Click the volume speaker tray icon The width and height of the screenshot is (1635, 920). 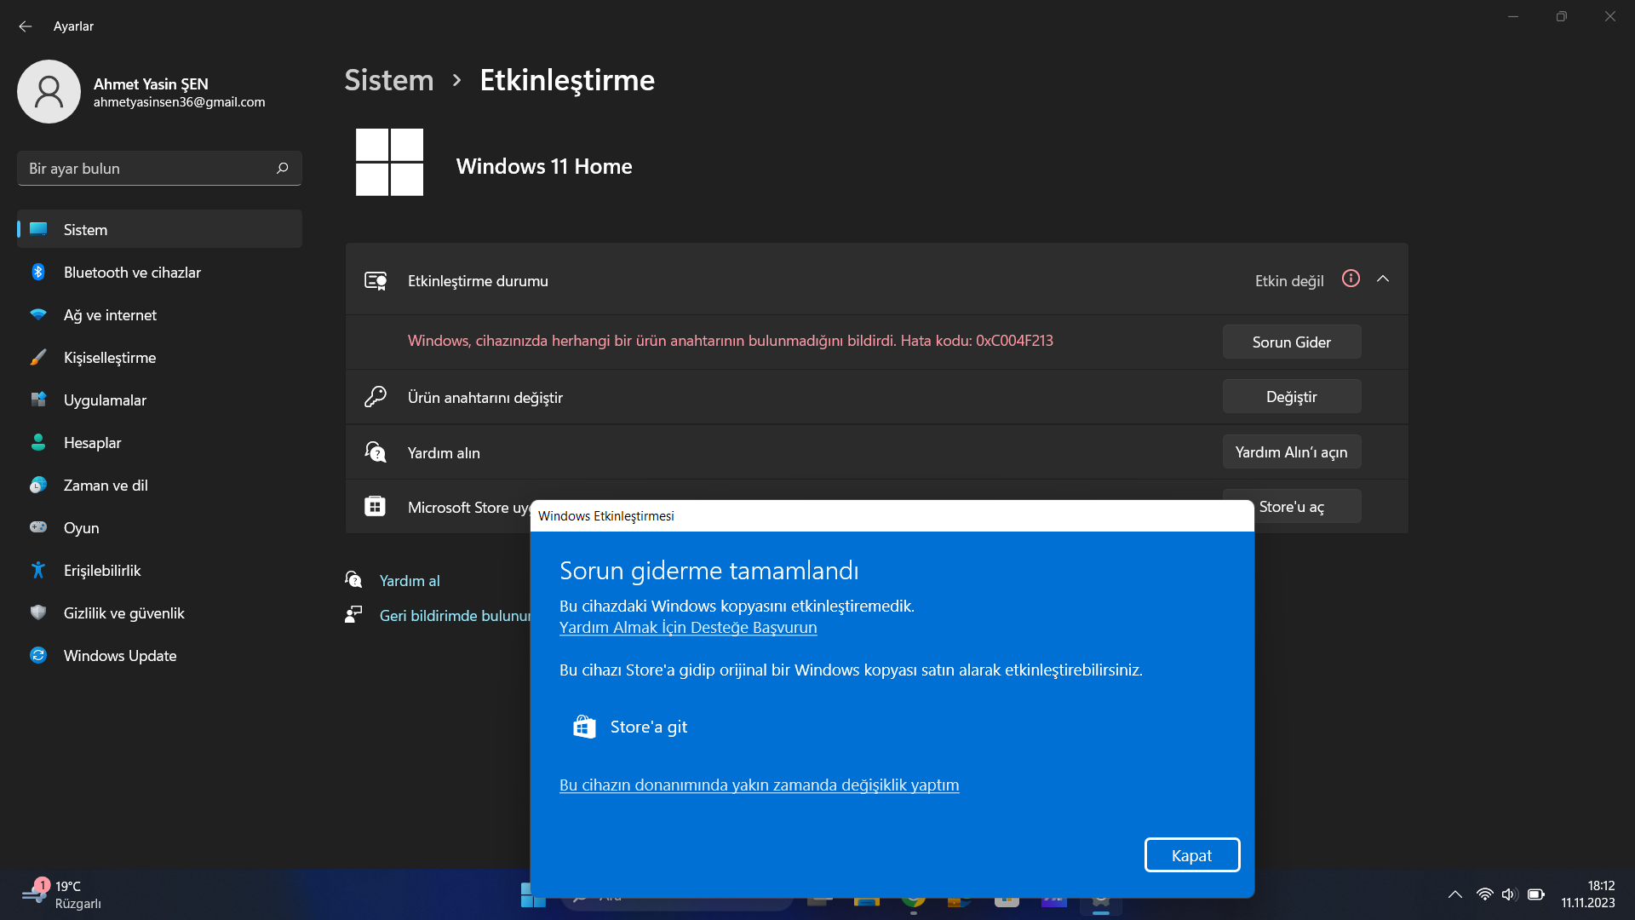1509,894
